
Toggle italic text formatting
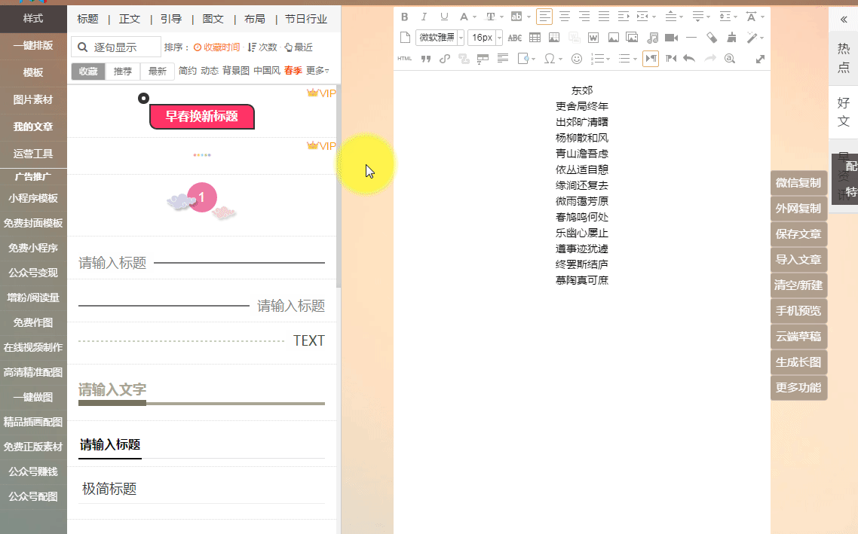424,17
